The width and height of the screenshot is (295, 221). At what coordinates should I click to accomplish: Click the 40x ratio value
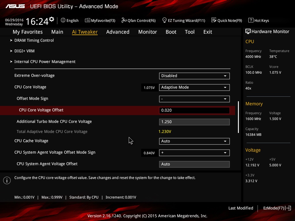248,88
